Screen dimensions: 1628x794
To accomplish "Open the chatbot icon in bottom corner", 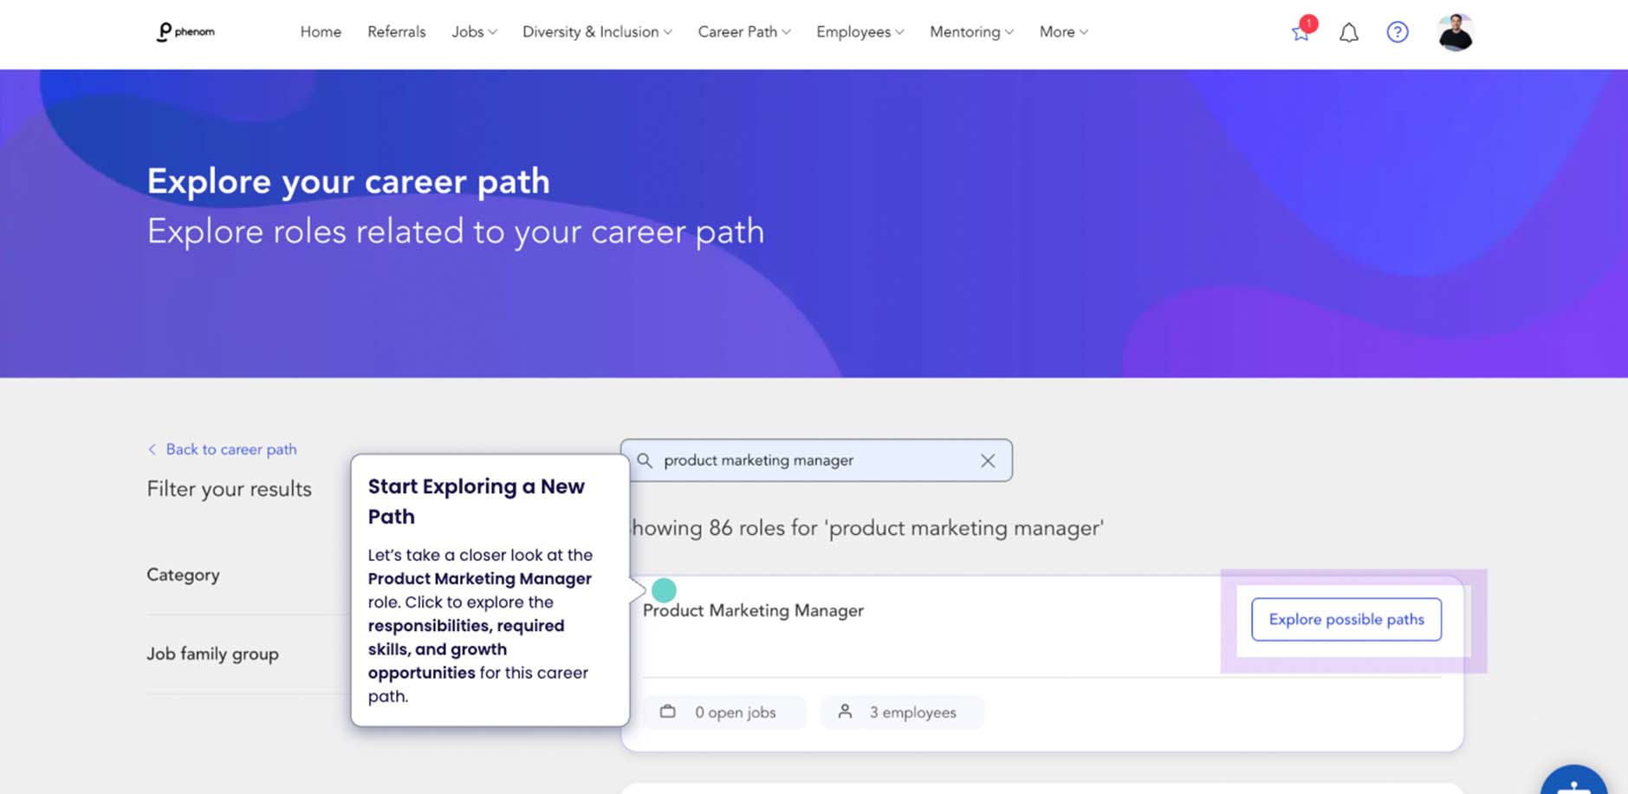I will pyautogui.click(x=1573, y=783).
